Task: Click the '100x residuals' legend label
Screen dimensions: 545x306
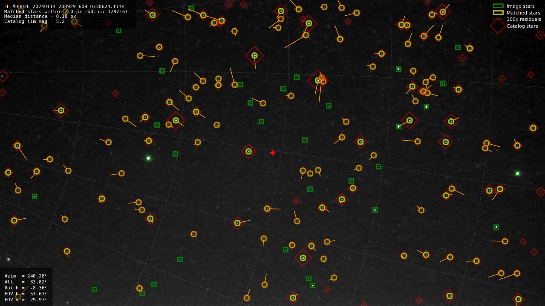Action: tap(524, 19)
